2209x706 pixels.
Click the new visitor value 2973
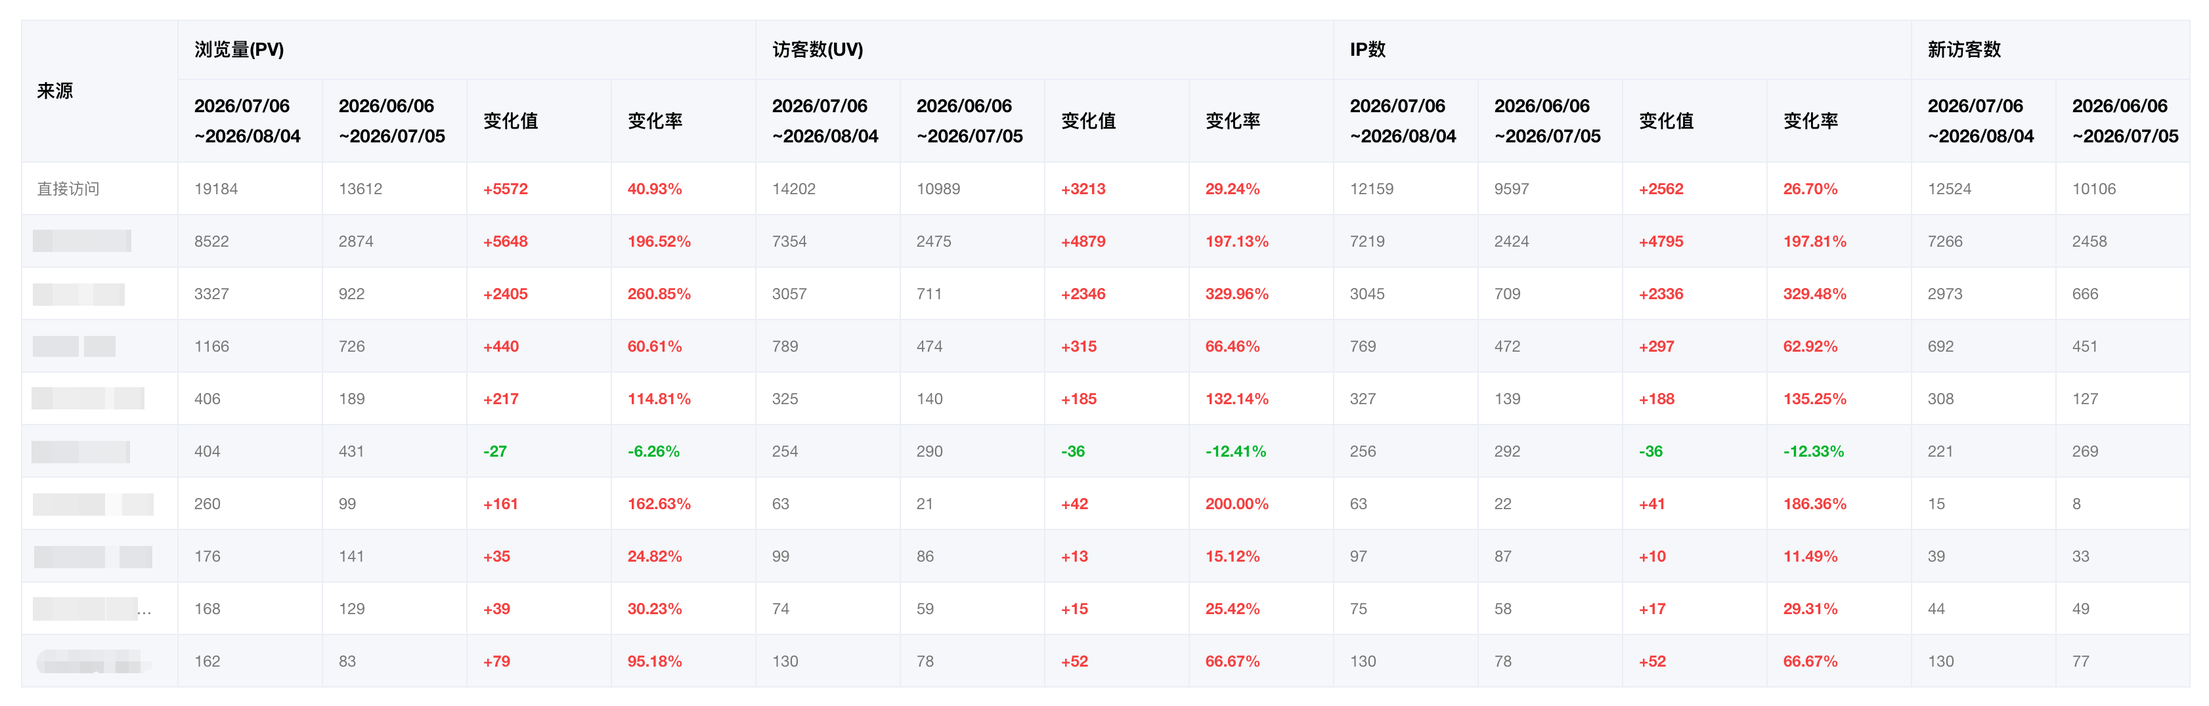pyautogui.click(x=1946, y=294)
